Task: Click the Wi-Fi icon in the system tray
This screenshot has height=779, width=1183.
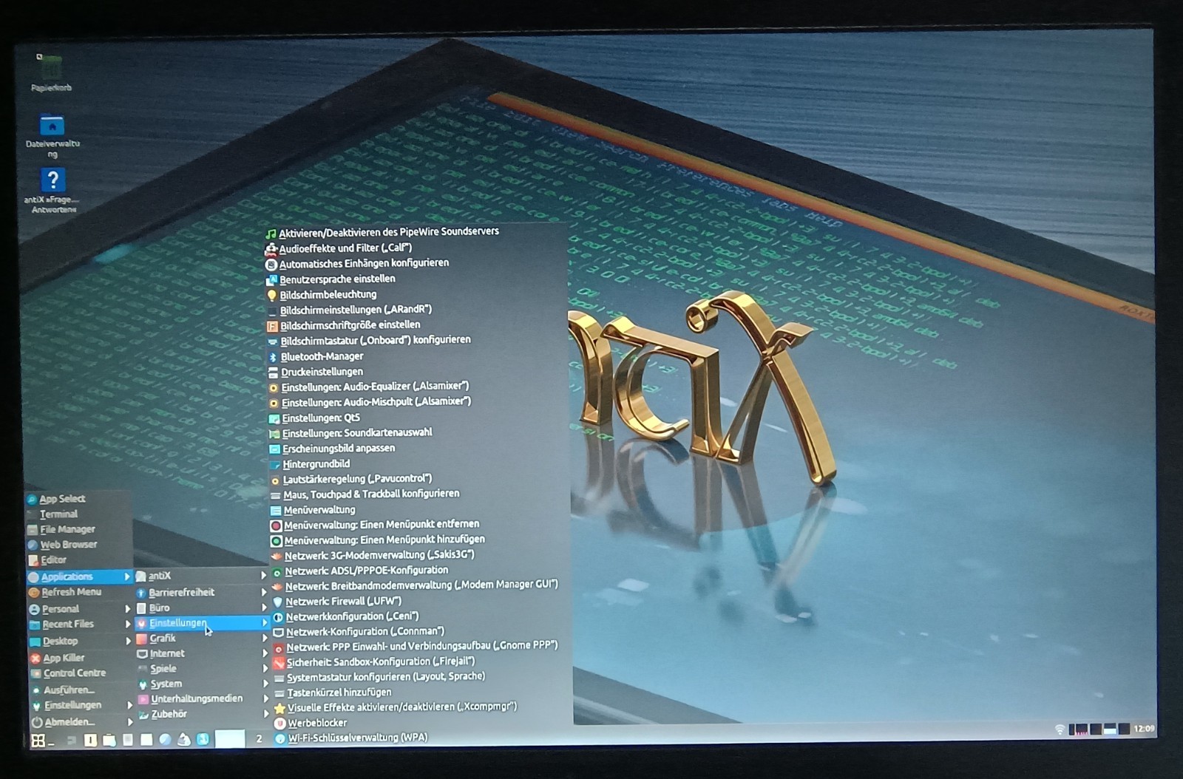Action: [1060, 729]
